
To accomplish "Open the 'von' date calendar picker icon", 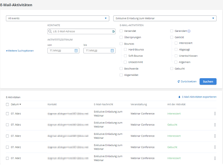I will [76, 50].
